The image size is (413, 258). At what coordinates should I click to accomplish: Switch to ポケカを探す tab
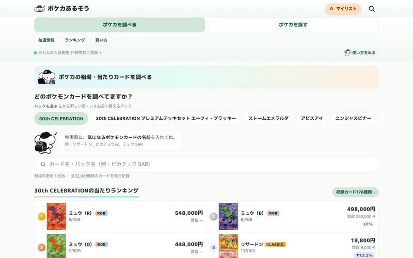(293, 25)
